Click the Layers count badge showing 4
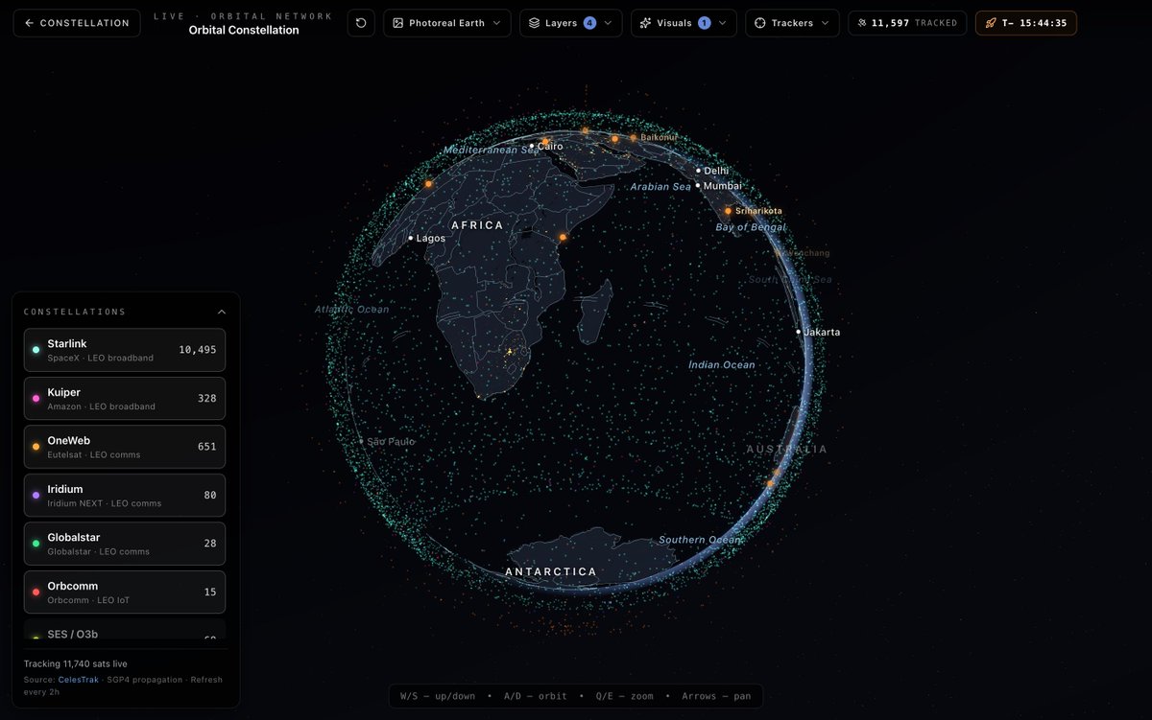Image resolution: width=1152 pixels, height=720 pixels. pyautogui.click(x=590, y=23)
